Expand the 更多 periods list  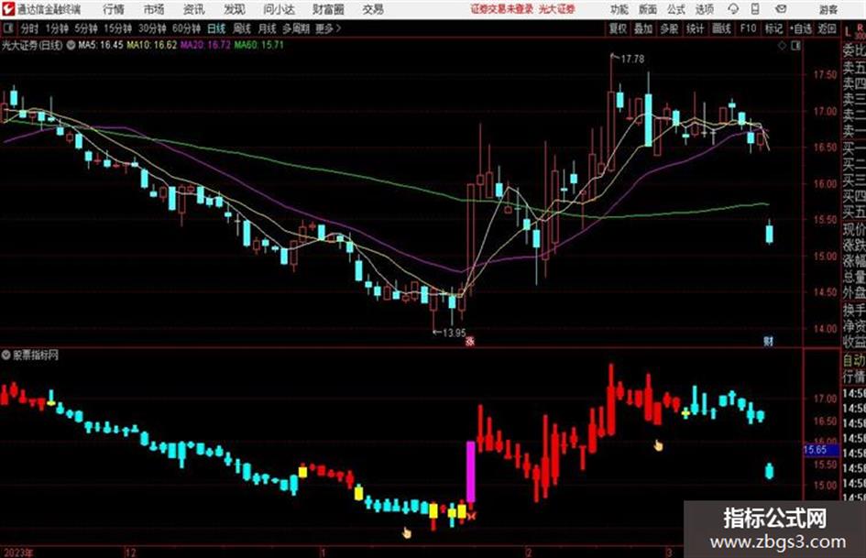pos(328,28)
